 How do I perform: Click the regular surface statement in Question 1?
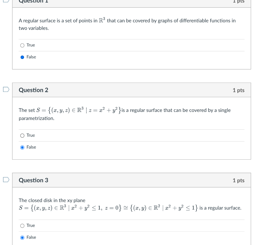pos(127,24)
